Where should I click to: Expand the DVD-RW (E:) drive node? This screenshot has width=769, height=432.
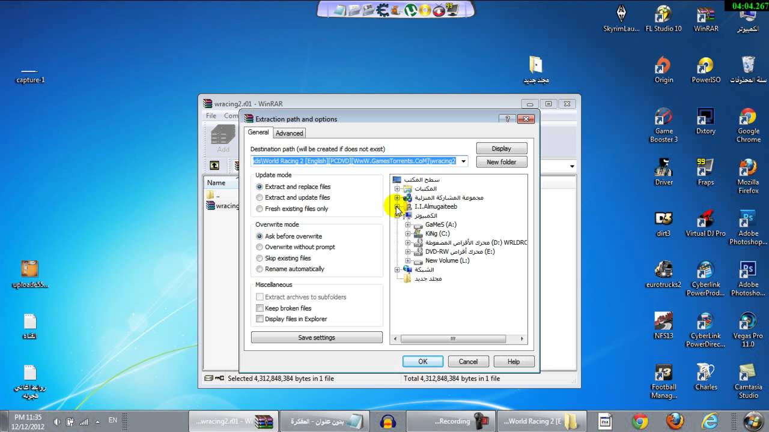(x=408, y=251)
